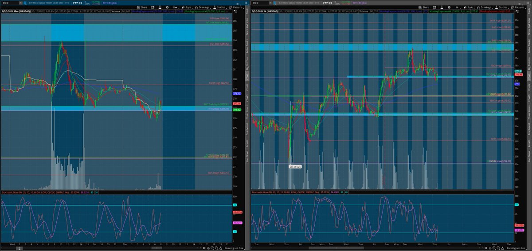Open Phase Scores tab in middle sidebar

point(247,113)
